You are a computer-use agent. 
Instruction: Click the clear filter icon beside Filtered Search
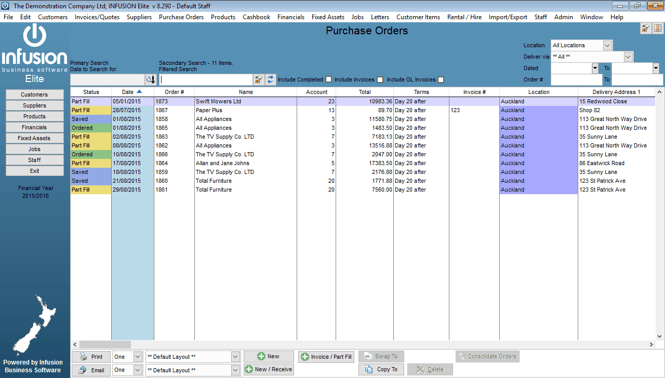[259, 79]
